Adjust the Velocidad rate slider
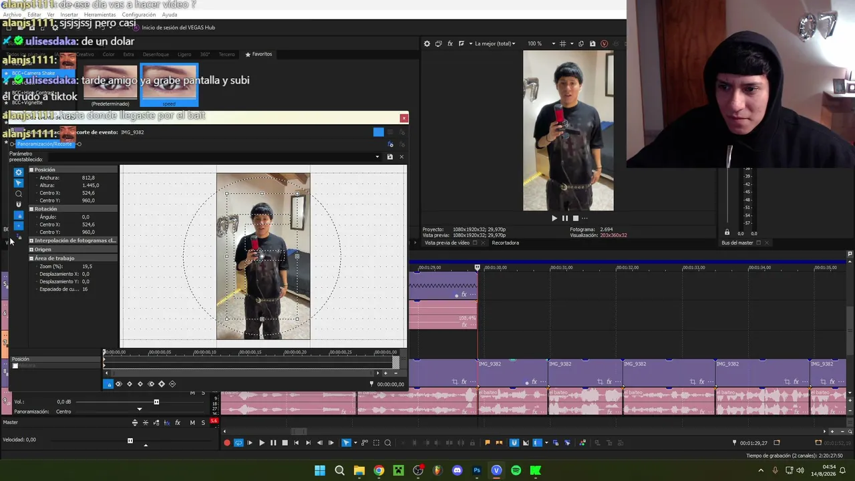This screenshot has width=855, height=481. [x=130, y=440]
